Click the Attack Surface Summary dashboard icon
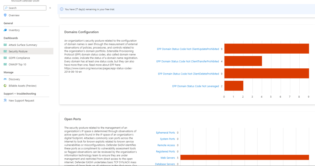The image size is (315, 166). tap(5, 45)
